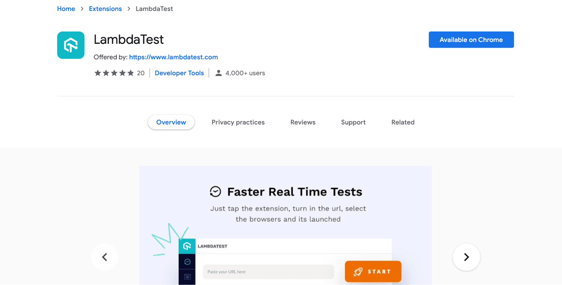The image size is (562, 285).
Task: Click the orange START button
Action: [373, 271]
